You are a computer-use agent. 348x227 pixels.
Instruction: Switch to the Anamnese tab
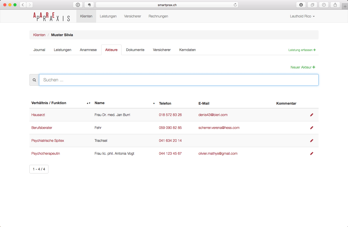click(x=88, y=50)
